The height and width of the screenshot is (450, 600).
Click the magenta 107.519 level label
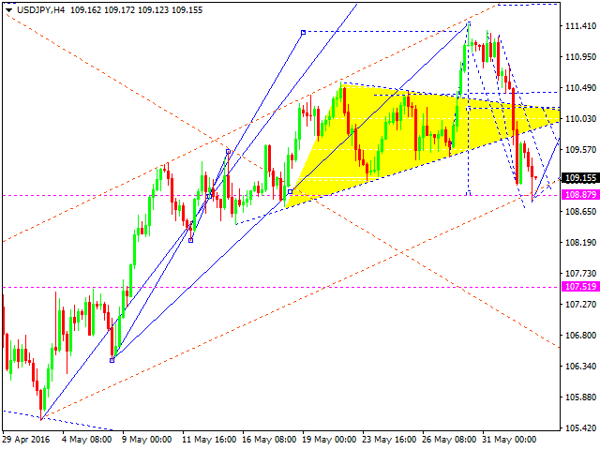click(580, 287)
